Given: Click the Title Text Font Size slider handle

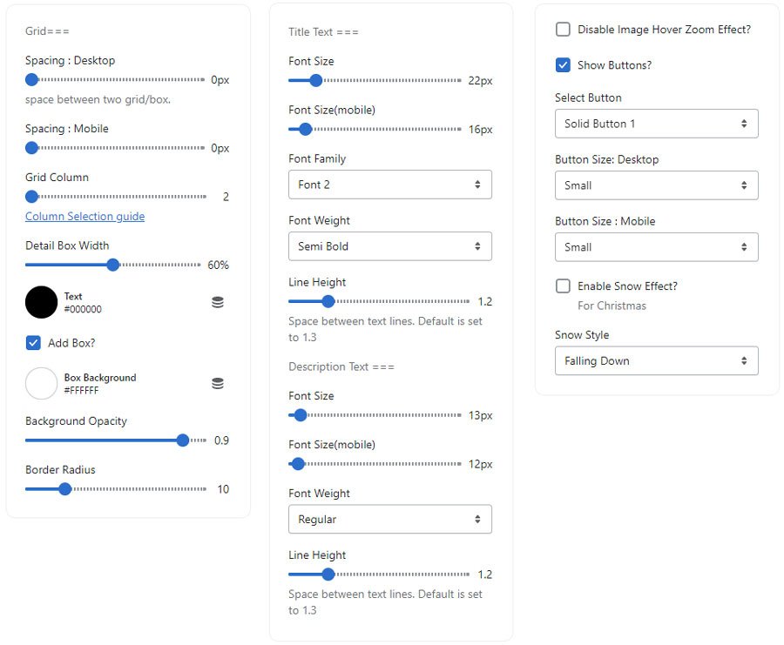Looking at the screenshot, I should pos(315,81).
